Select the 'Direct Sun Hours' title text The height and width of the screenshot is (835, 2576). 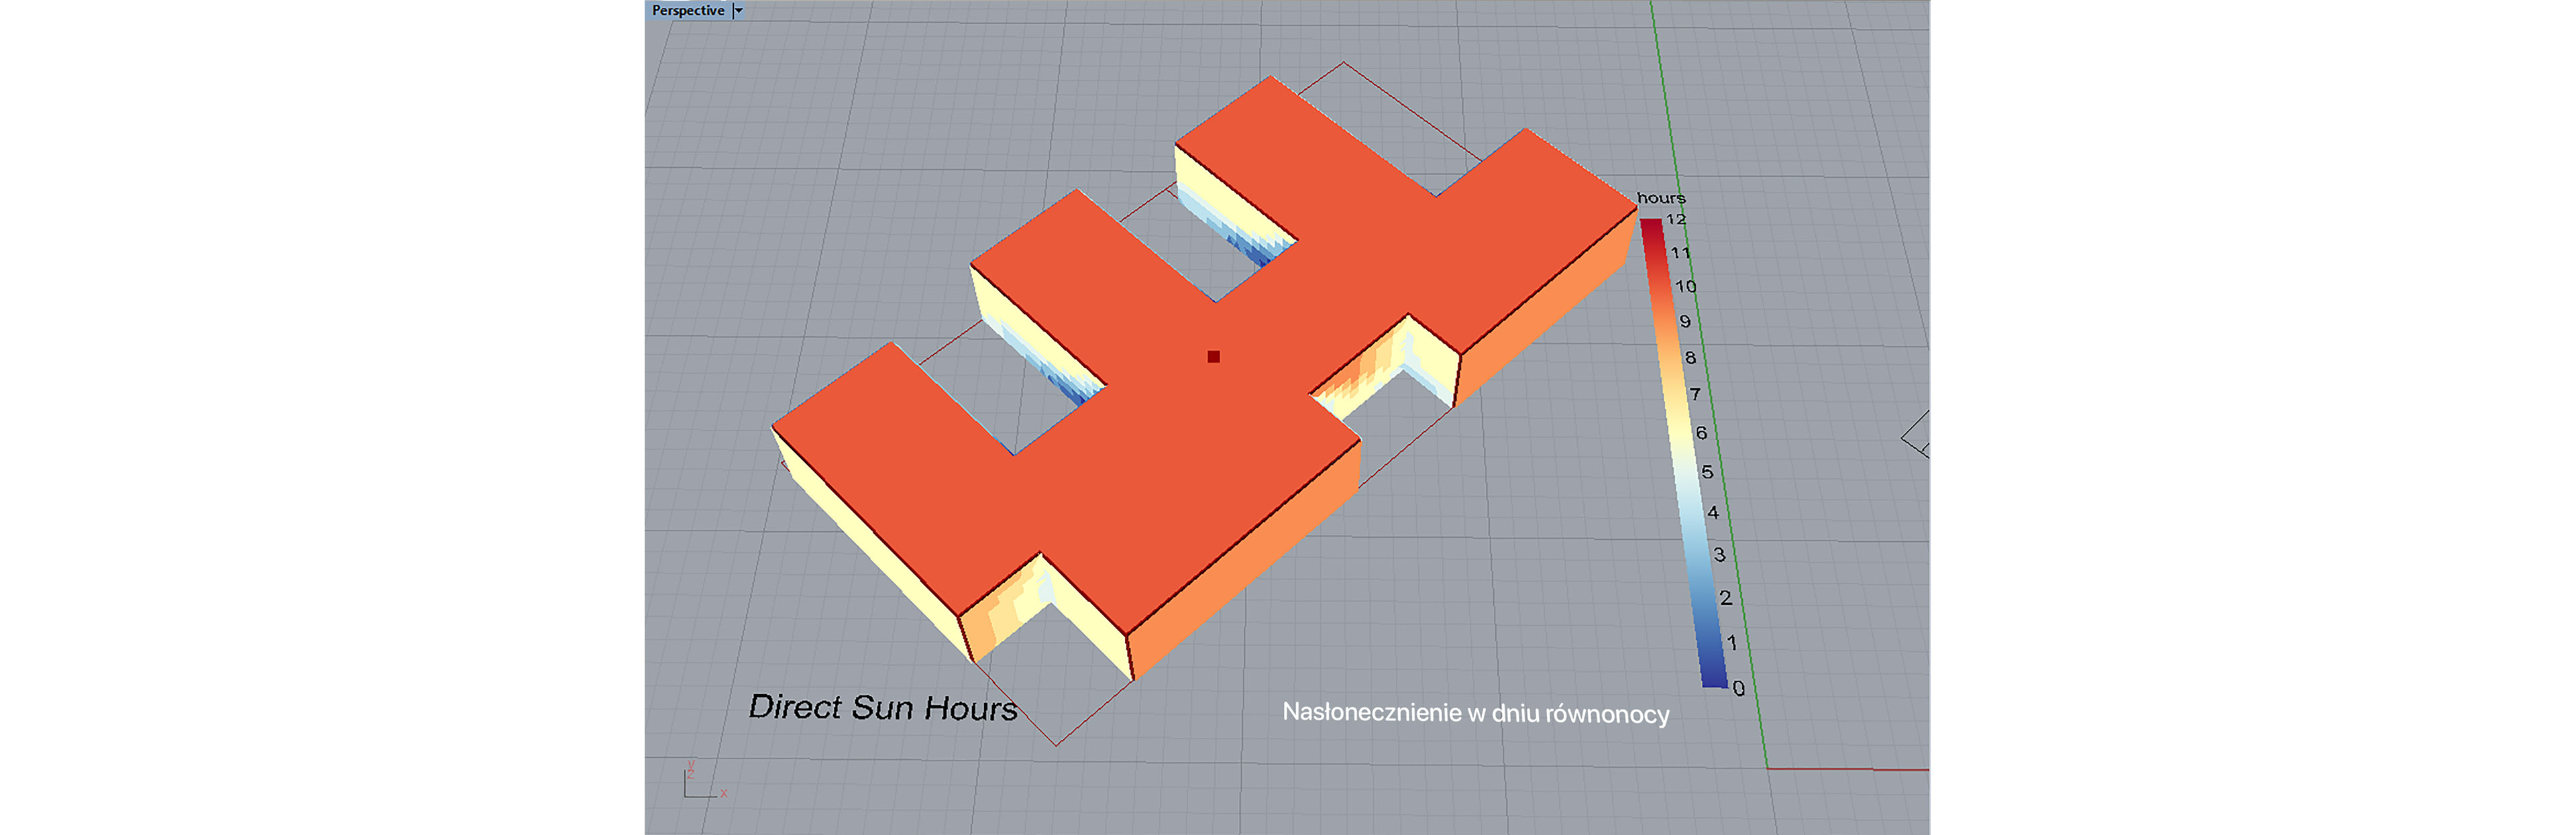[x=882, y=708]
